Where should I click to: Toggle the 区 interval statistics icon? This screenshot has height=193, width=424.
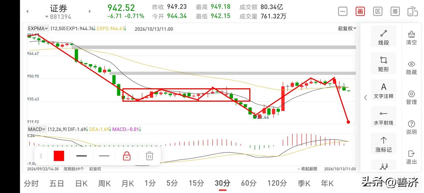pyautogui.click(x=378, y=11)
